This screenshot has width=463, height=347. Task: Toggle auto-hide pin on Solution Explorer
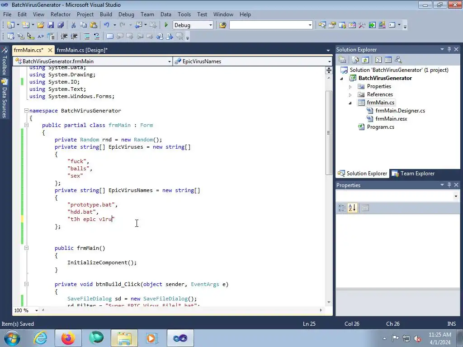pyautogui.click(x=449, y=50)
